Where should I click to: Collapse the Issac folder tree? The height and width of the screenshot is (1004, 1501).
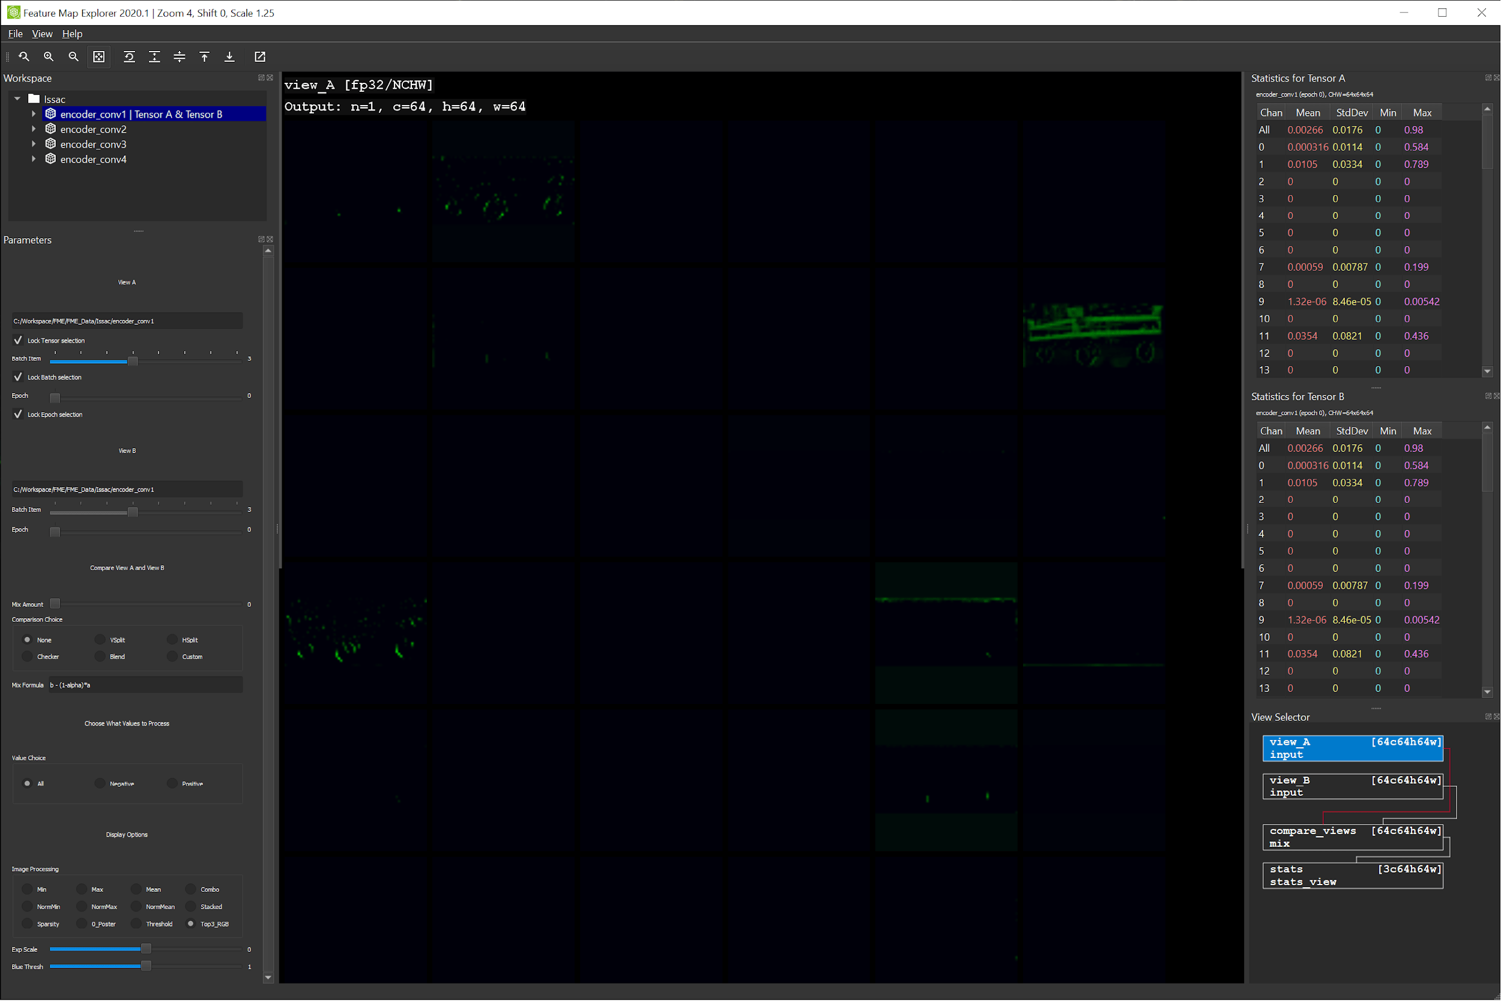pyautogui.click(x=17, y=98)
